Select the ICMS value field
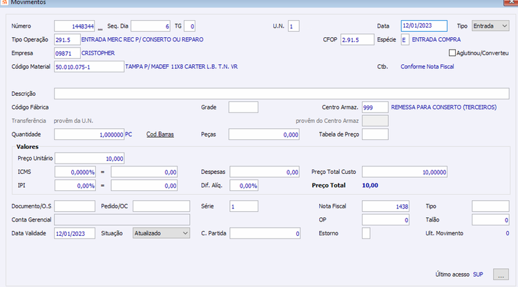The height and width of the screenshot is (287, 518). 144,172
